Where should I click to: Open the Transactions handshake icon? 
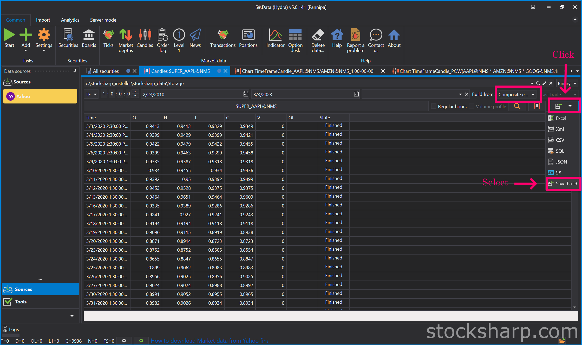(223, 35)
